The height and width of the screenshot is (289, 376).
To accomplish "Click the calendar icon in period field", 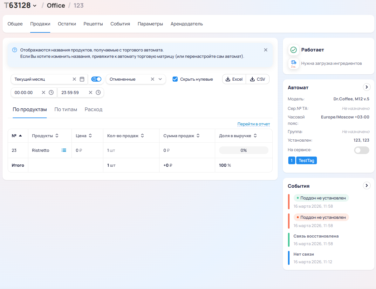I will pos(82,79).
